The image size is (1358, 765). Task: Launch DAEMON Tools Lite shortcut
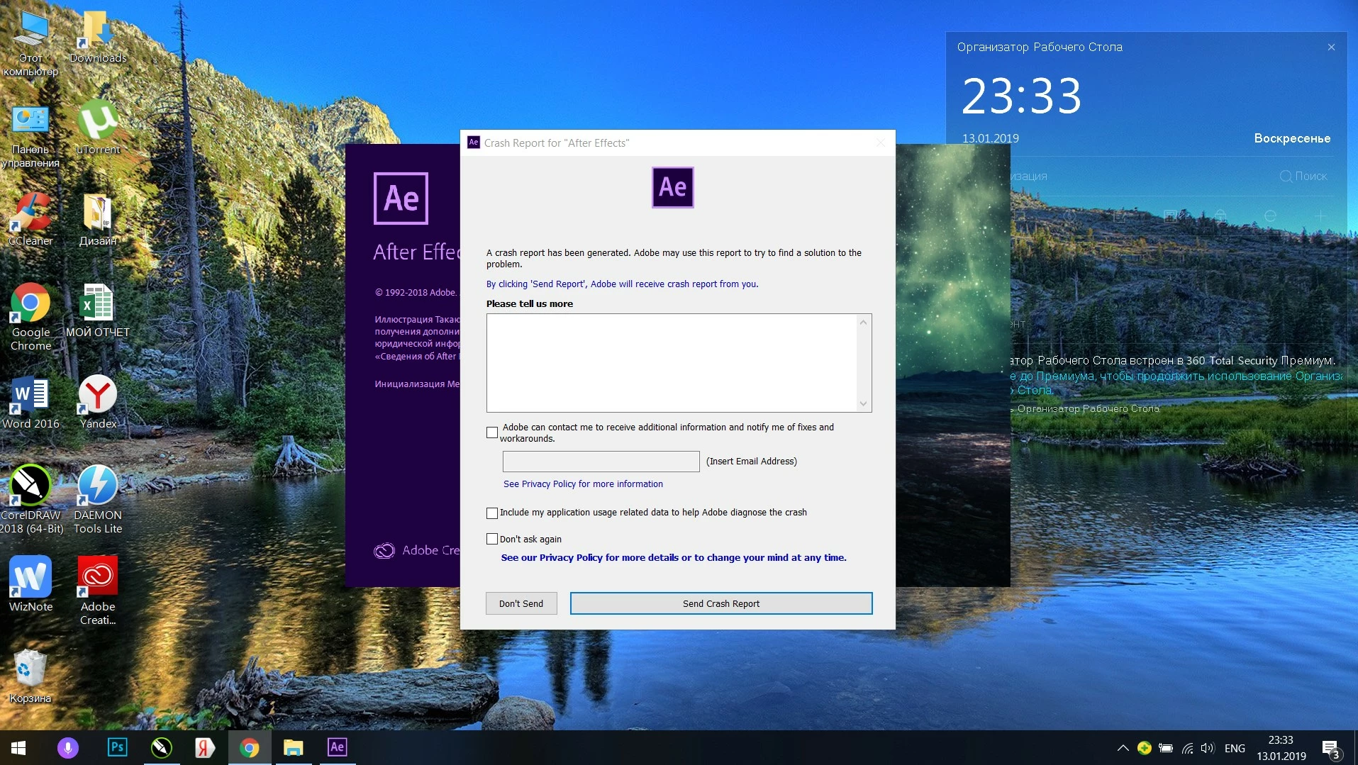tap(98, 499)
